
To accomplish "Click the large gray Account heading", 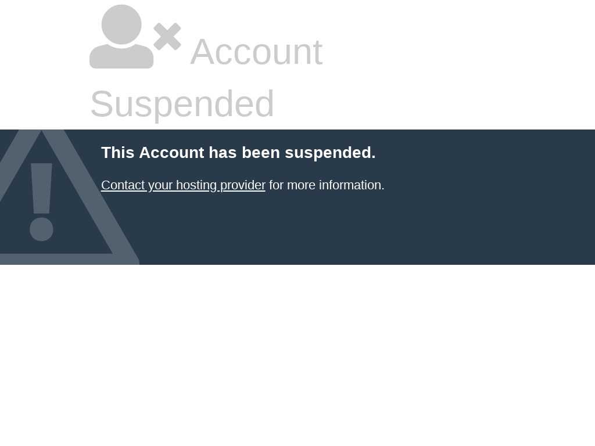I will coord(256,52).
